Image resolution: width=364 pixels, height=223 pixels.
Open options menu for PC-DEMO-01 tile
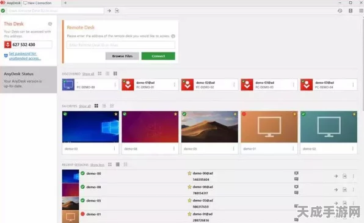pyautogui.click(x=175, y=85)
